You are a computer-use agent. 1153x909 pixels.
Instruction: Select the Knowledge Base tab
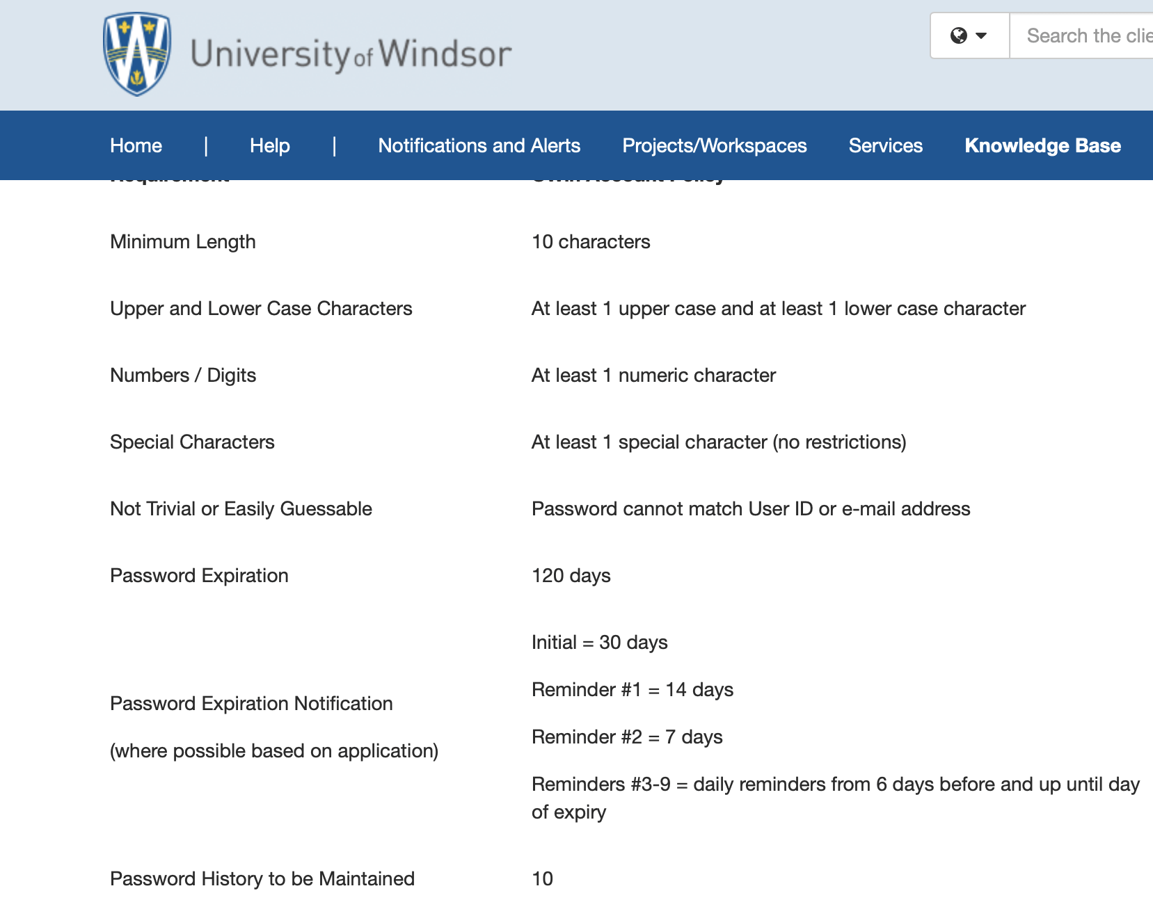1042,145
